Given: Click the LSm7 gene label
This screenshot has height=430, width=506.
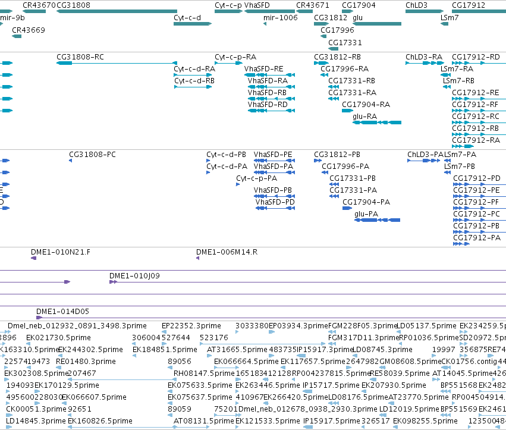Looking at the screenshot, I should pyautogui.click(x=450, y=18).
